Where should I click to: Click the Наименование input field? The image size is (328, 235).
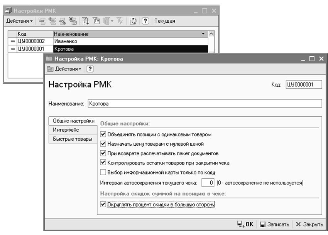205,103
